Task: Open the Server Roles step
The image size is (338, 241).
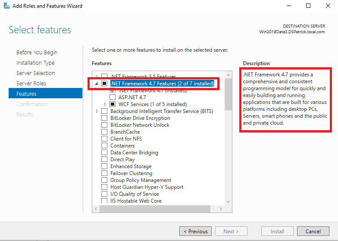Action: (x=31, y=84)
